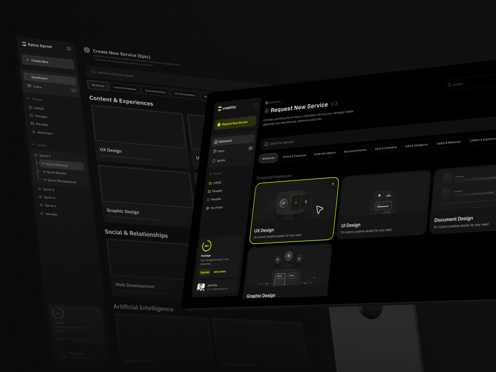496x372 pixels.
Task: Open the arrow icon on the highlighted UX Design card
Action: pos(332,184)
